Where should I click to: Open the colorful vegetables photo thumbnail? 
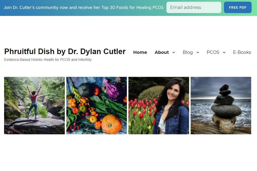pos(97,106)
